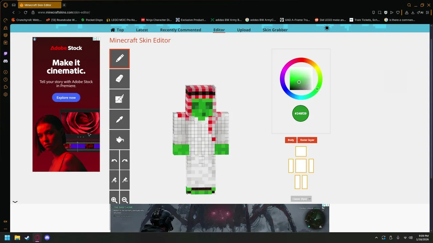The image size is (433, 243).
Task: Open the Upload page
Action: [244, 30]
